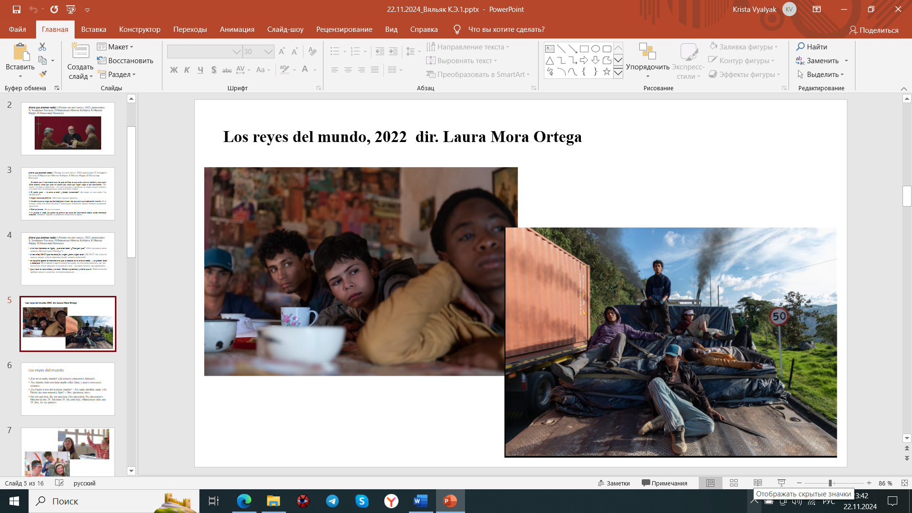Apply a numbered list

click(355, 51)
